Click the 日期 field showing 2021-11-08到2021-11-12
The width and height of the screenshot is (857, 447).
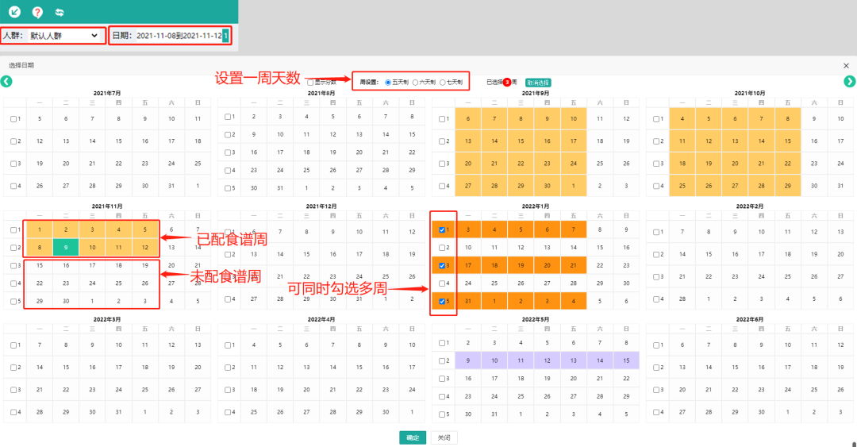click(x=179, y=36)
